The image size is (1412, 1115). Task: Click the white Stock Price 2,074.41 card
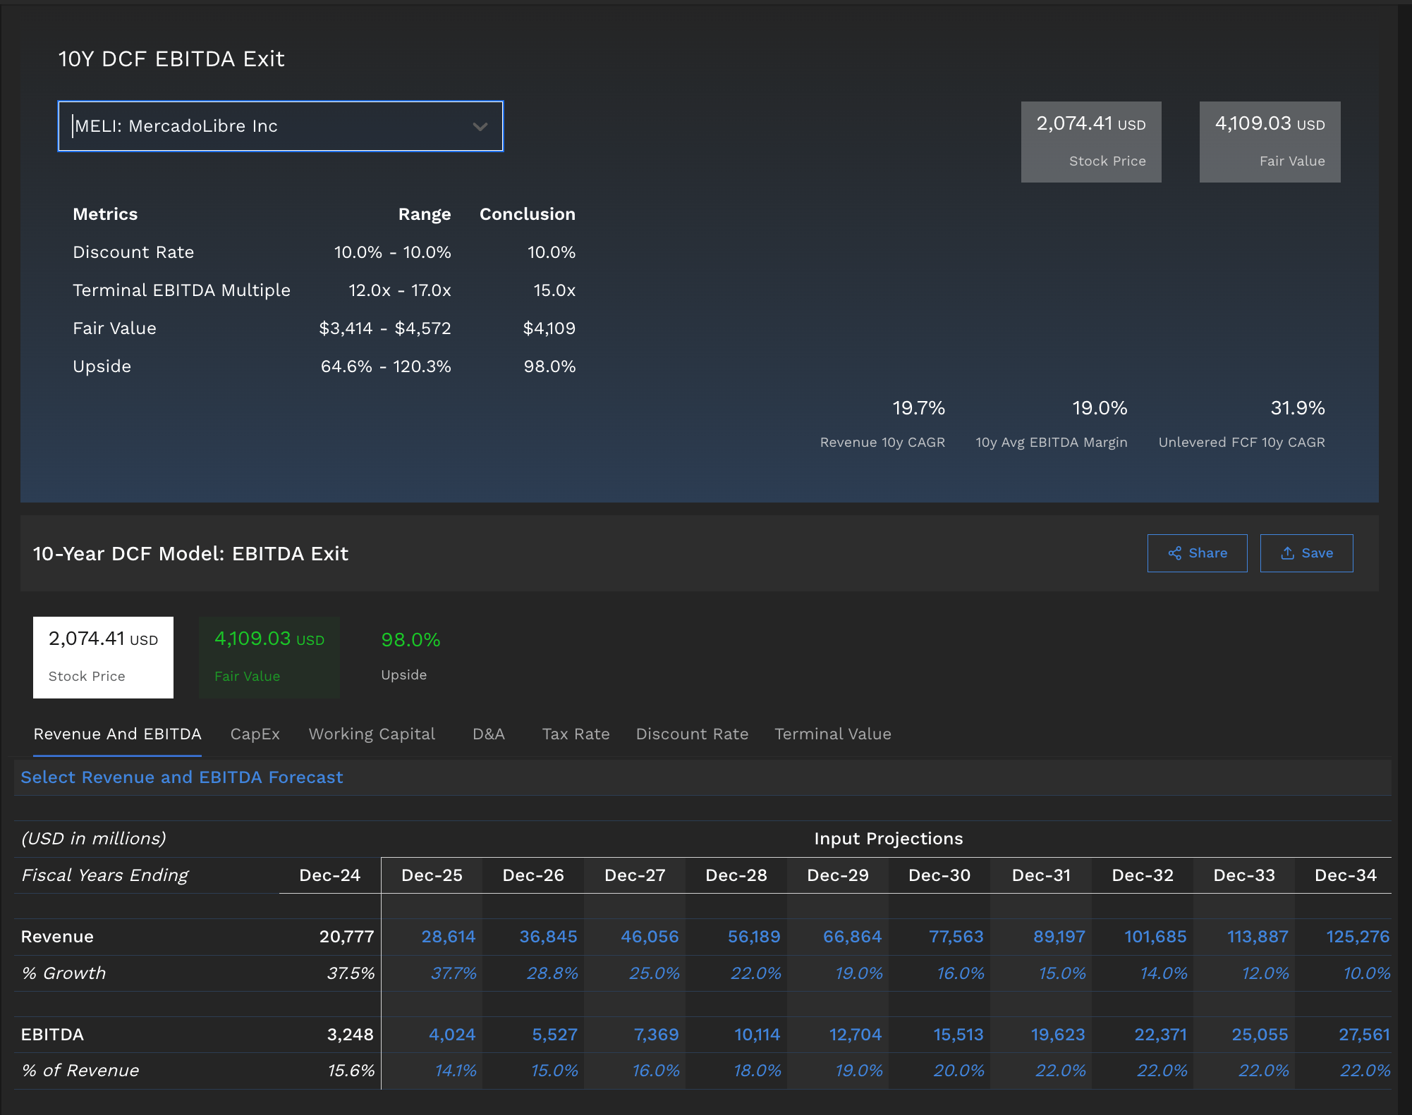(x=103, y=657)
